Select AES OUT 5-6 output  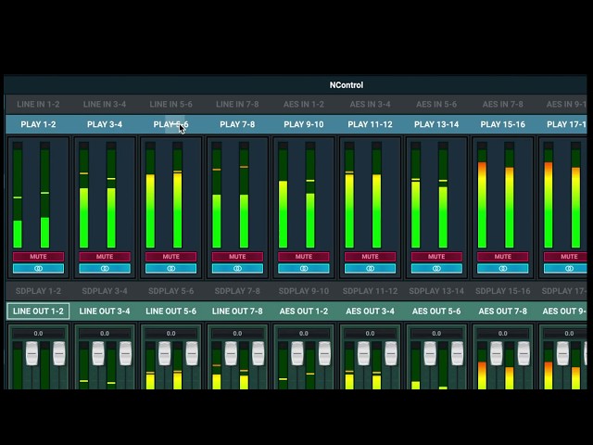[436, 311]
